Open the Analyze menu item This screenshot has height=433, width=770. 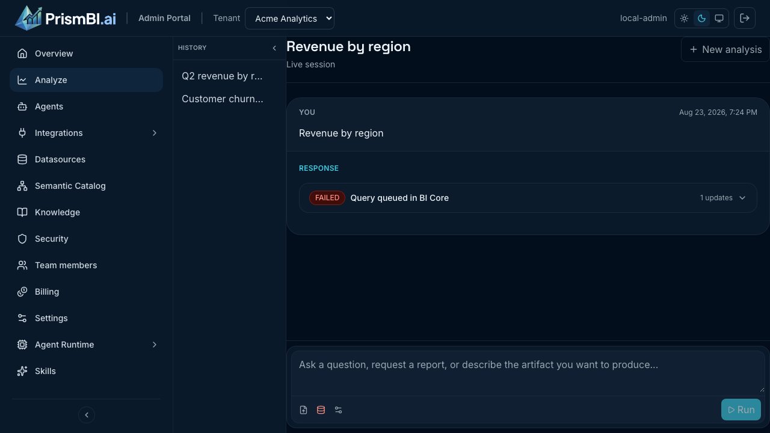86,80
